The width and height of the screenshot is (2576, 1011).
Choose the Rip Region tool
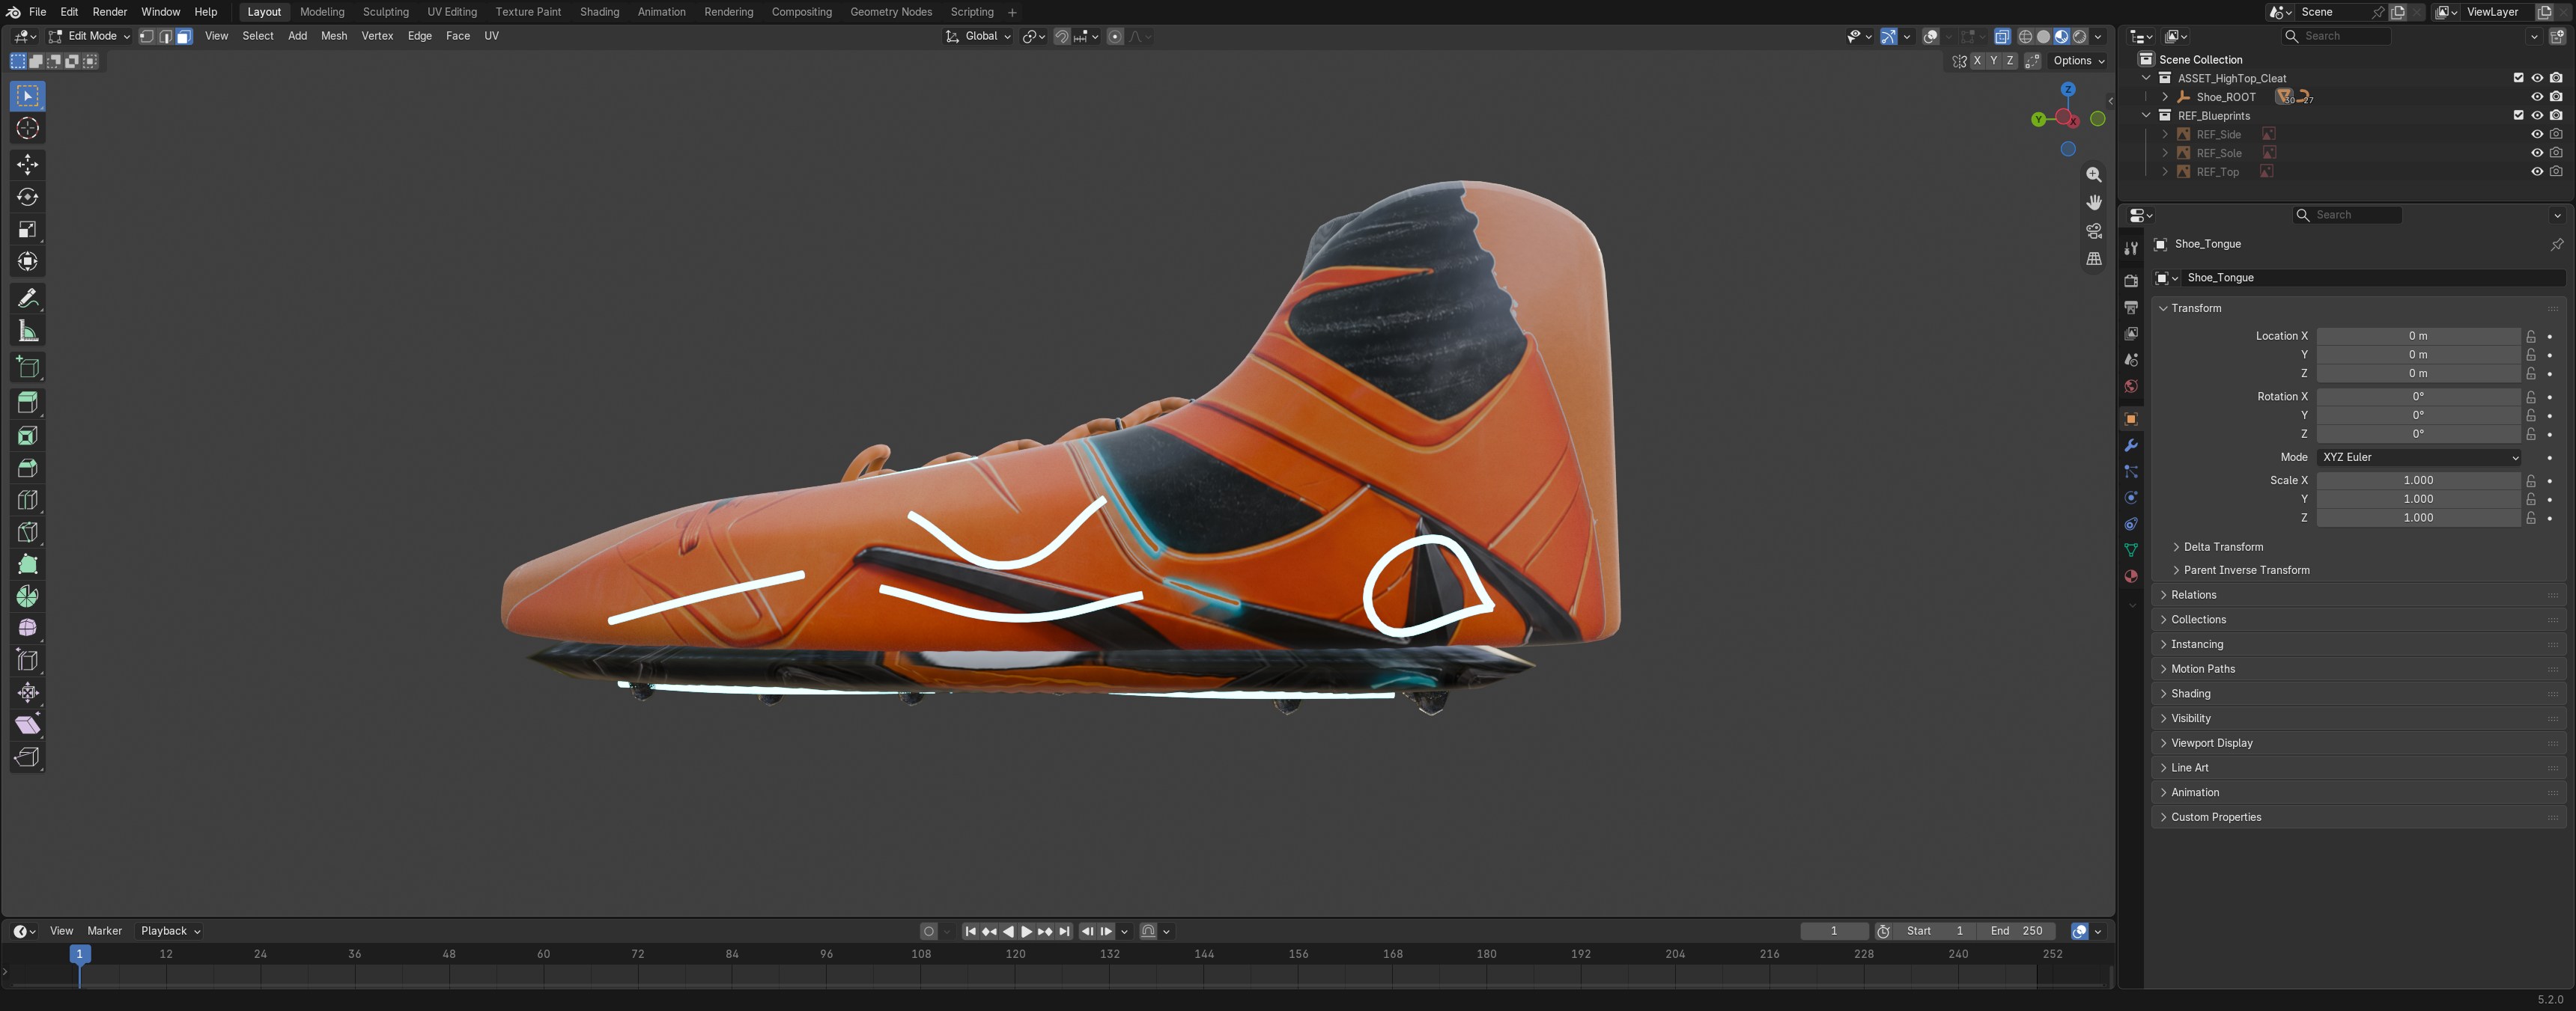coord(28,757)
